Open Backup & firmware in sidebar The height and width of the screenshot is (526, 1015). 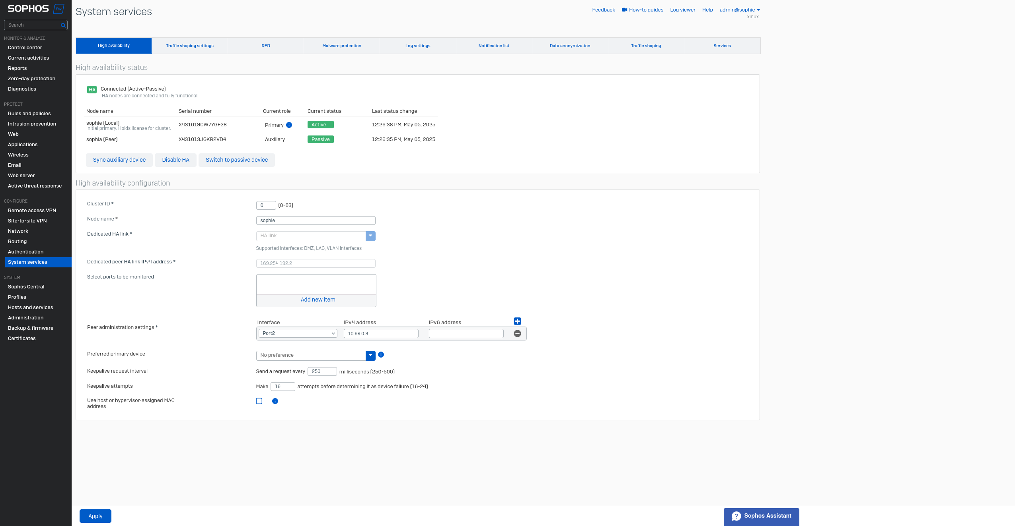click(31, 328)
